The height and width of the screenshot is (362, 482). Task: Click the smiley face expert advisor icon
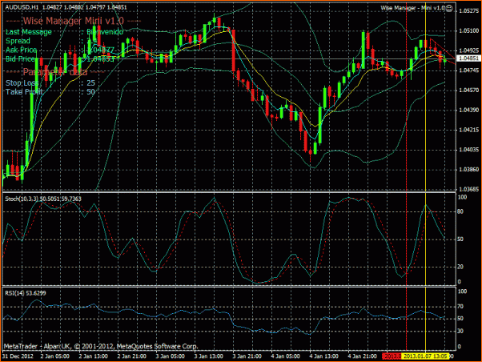(449, 9)
